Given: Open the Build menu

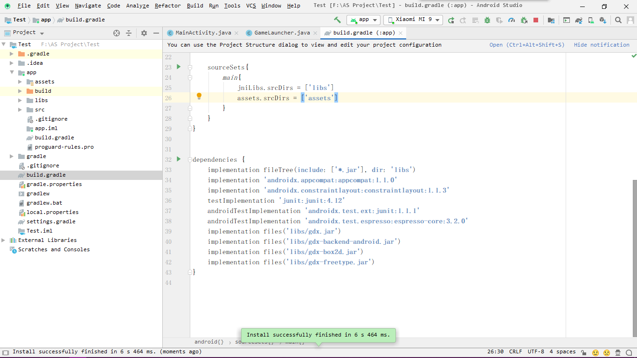Looking at the screenshot, I should (x=195, y=6).
